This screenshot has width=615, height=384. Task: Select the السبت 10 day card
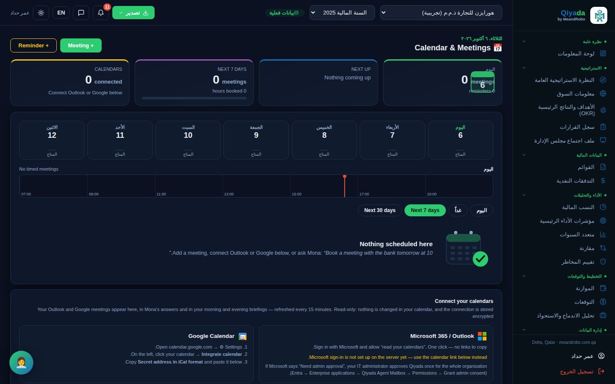pos(188,140)
